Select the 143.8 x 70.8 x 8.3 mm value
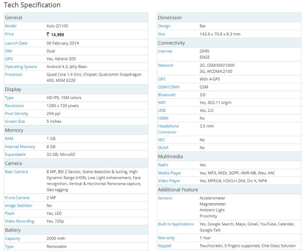304x251 pixels. pos(220,34)
